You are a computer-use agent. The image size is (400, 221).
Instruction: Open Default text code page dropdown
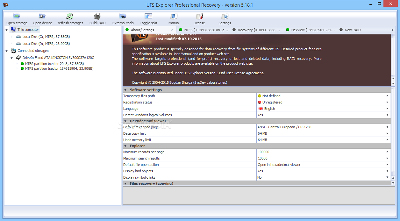tap(388, 127)
